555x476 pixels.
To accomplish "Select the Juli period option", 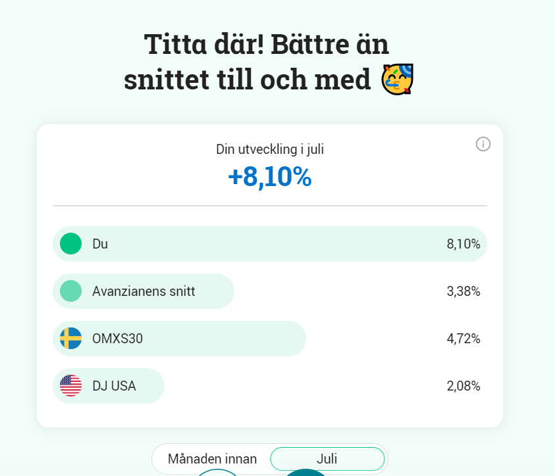I will click(x=327, y=458).
